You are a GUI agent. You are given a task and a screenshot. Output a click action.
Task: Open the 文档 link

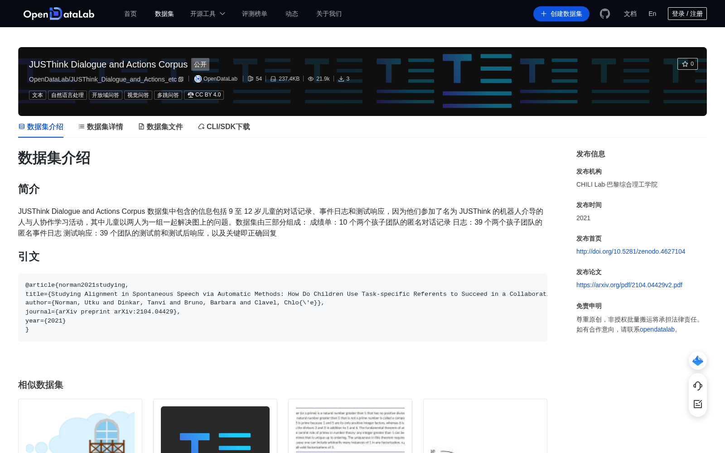click(x=630, y=14)
